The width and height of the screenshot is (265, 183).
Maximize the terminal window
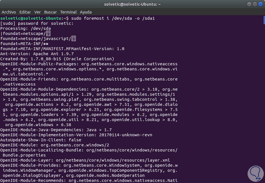tap(255, 4)
